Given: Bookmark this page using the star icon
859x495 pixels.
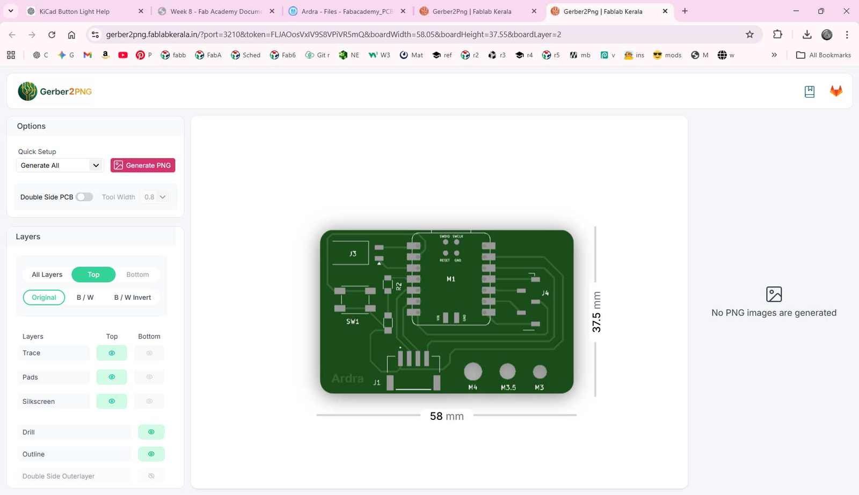Looking at the screenshot, I should [x=749, y=34].
